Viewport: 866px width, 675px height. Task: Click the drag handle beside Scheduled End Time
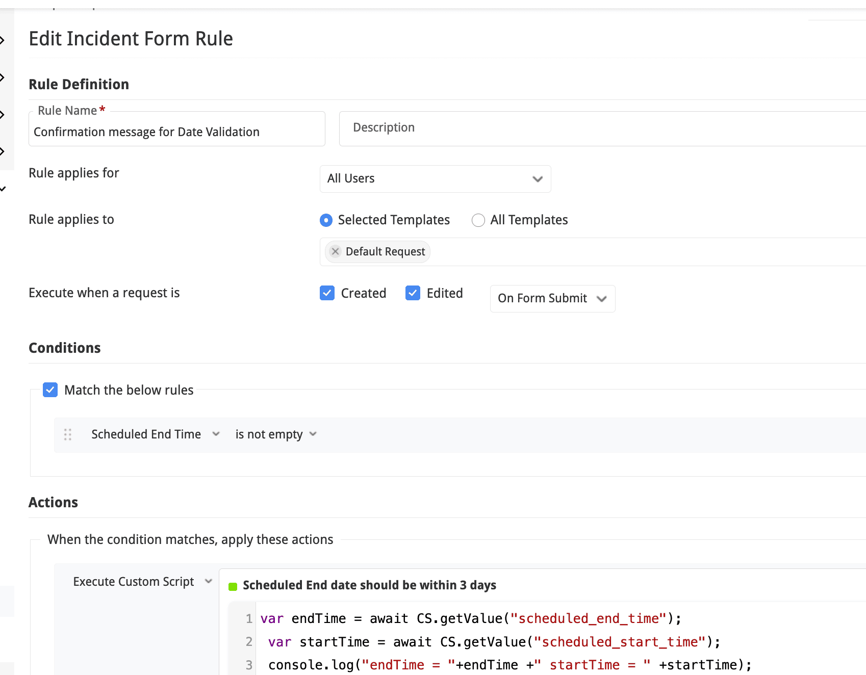pos(68,434)
